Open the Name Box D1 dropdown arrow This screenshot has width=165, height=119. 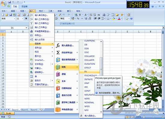click(26, 28)
